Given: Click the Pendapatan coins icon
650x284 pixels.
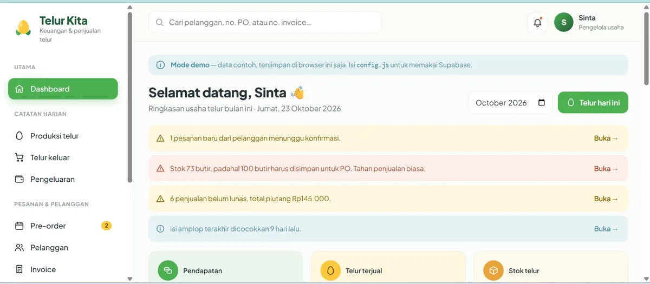Looking at the screenshot, I should pyautogui.click(x=168, y=270).
